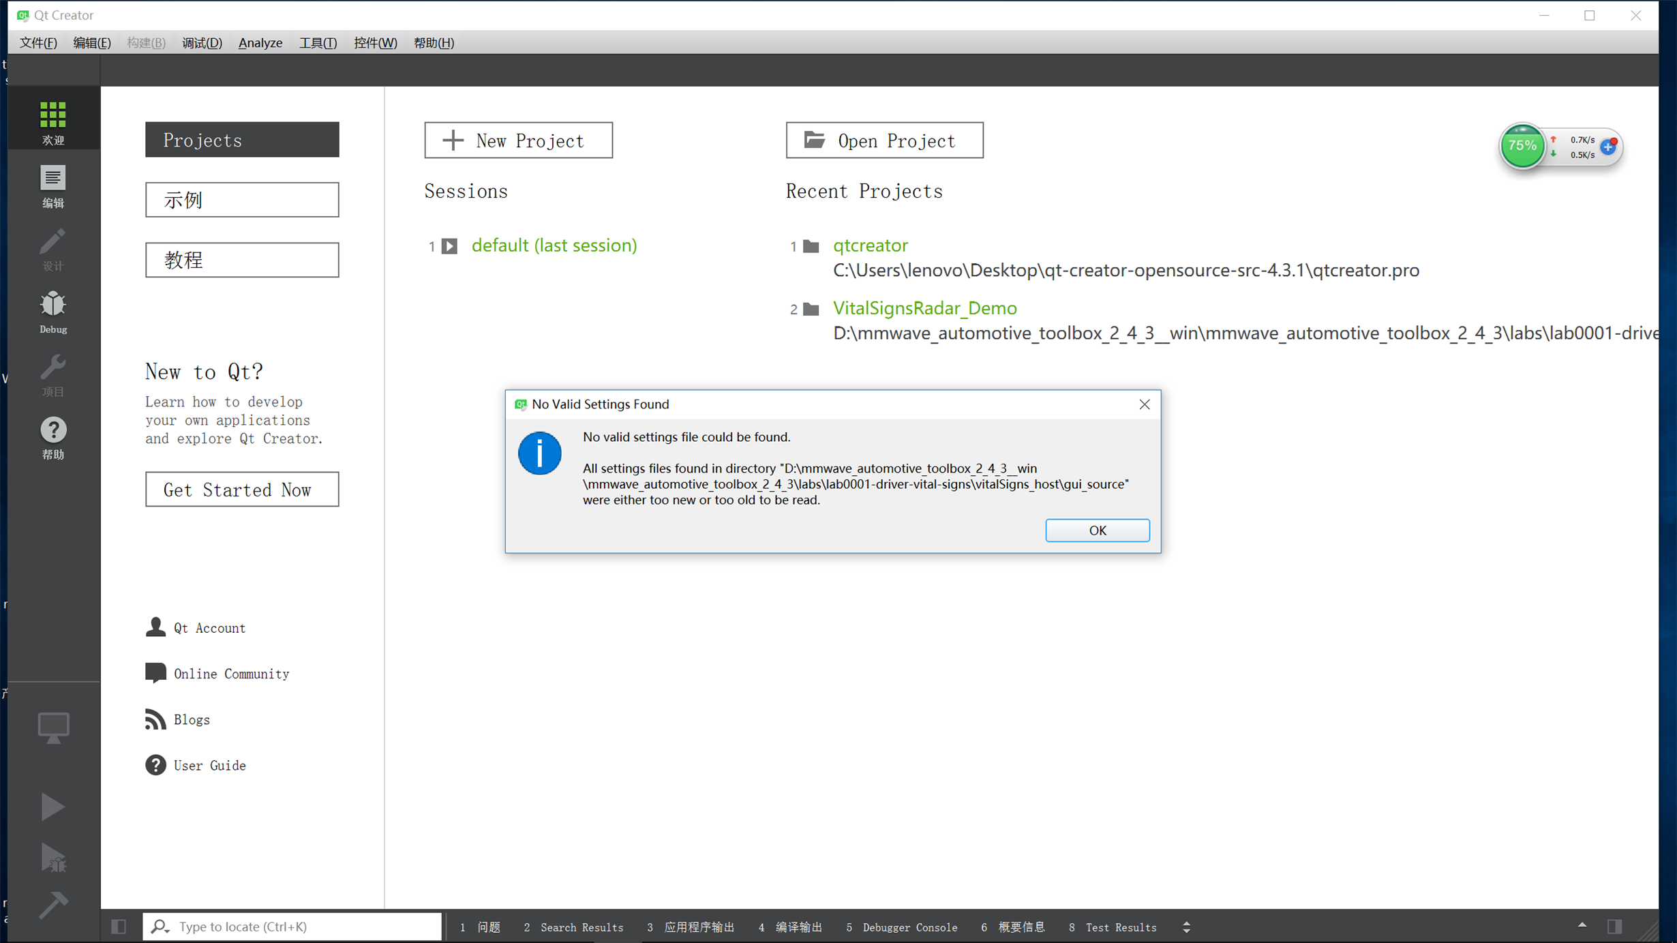Click the folder icon next to qtcreator
This screenshot has height=943, width=1677.
coord(811,246)
